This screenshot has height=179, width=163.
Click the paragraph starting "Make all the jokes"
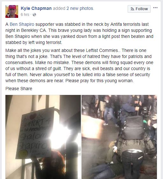click(80, 66)
